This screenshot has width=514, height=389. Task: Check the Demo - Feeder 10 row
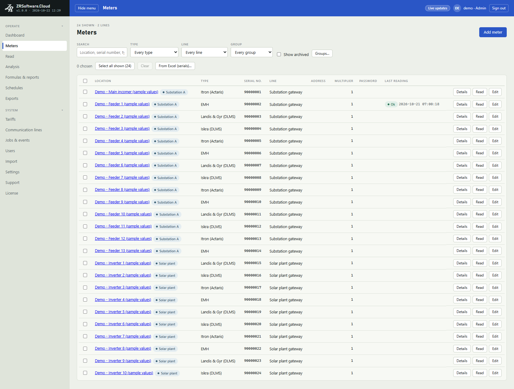point(85,214)
